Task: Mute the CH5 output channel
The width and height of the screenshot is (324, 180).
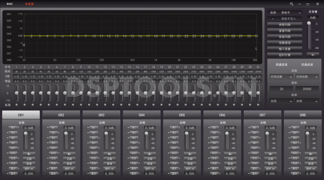Action: 190,154
